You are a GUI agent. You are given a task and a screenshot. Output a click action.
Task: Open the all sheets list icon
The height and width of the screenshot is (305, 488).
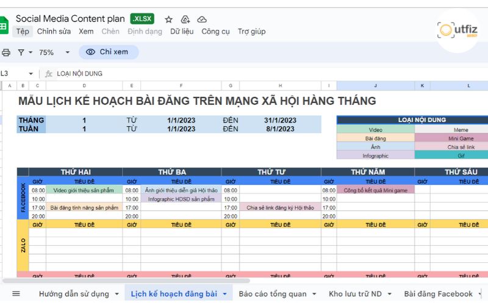[16, 293]
